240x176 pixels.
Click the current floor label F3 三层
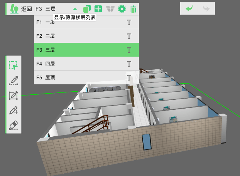click(46, 9)
